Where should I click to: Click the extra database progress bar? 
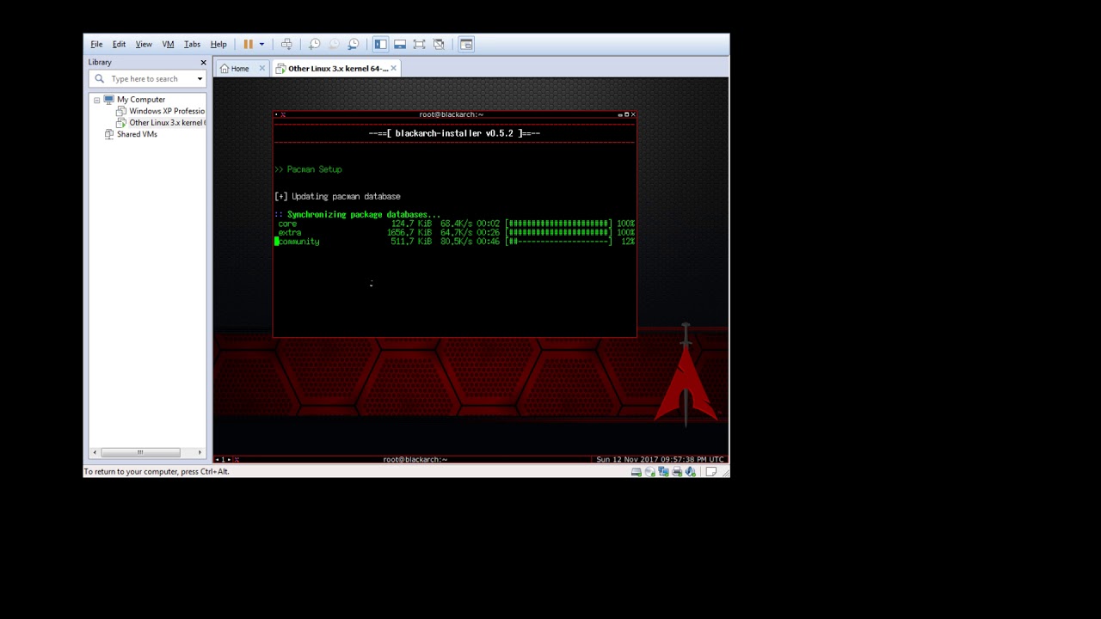tap(558, 233)
